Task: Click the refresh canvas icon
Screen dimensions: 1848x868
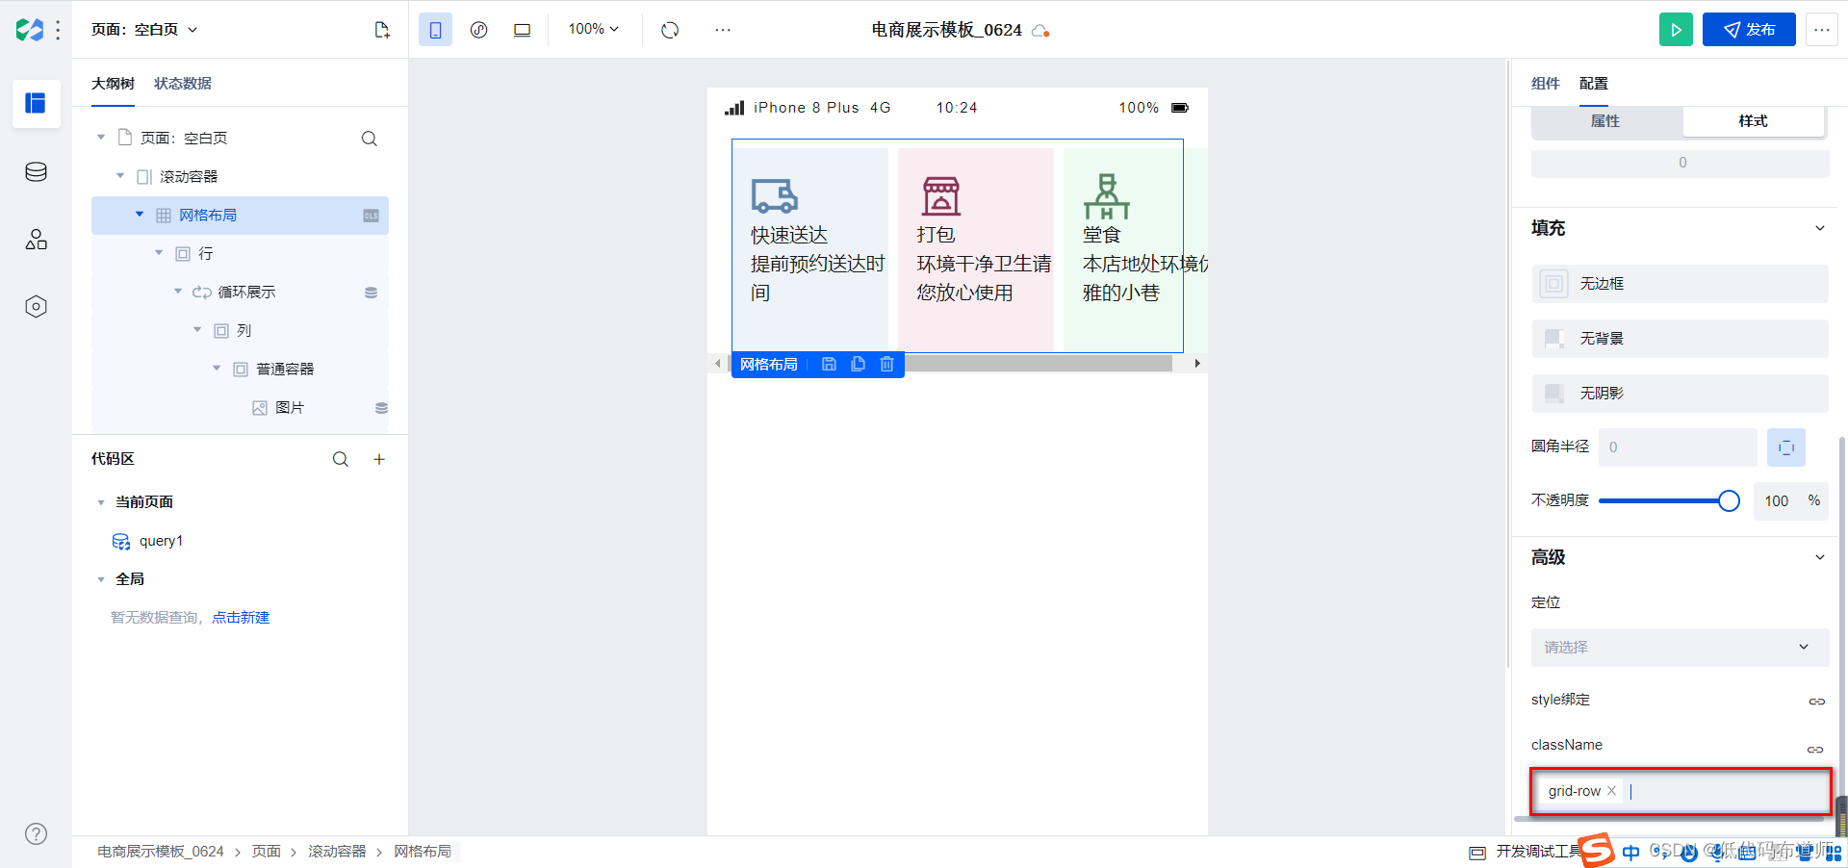Action: pyautogui.click(x=670, y=30)
